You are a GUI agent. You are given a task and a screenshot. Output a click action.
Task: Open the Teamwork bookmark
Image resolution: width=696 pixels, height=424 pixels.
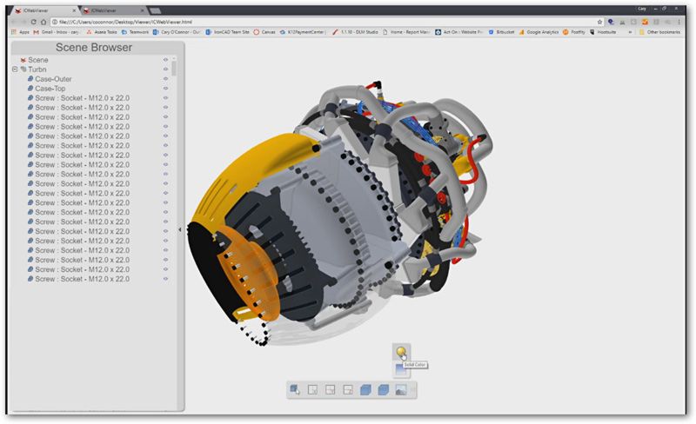coord(136,32)
